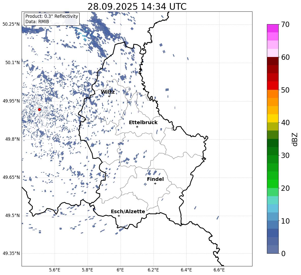The width and height of the screenshot is (301, 275).
Task: Click the cross marker at Esch/Alzette
Action: (x=119, y=216)
